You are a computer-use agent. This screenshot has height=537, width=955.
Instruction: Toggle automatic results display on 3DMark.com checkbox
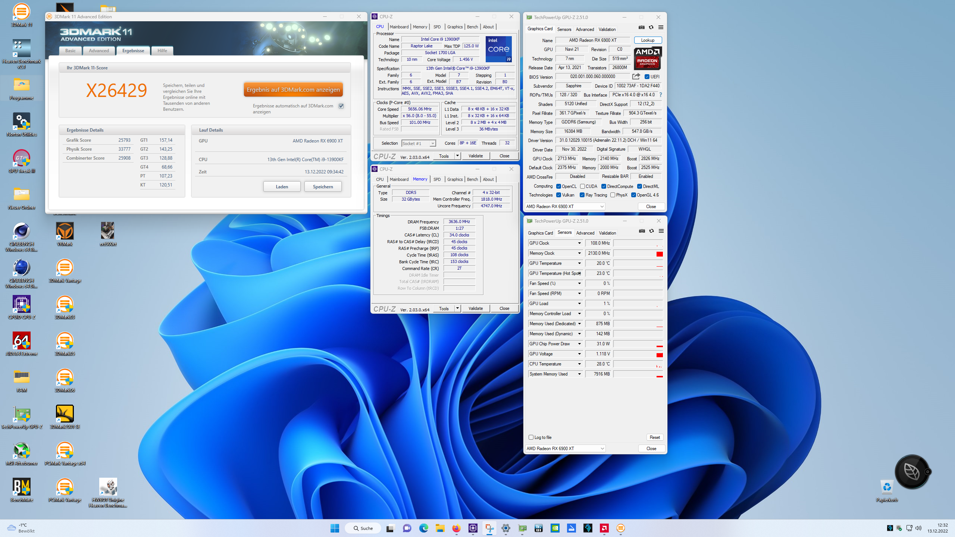(341, 106)
